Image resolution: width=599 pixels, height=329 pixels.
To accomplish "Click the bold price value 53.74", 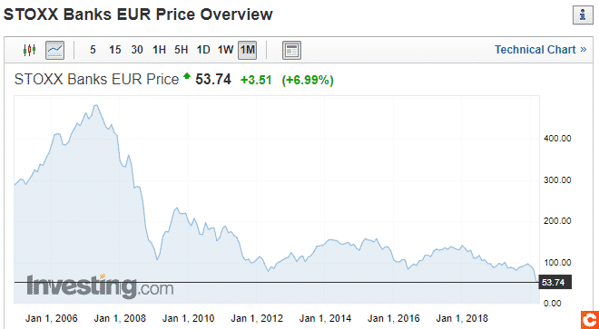I will click(x=213, y=80).
